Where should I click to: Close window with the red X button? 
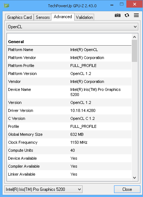pyautogui.click(x=135, y=4)
